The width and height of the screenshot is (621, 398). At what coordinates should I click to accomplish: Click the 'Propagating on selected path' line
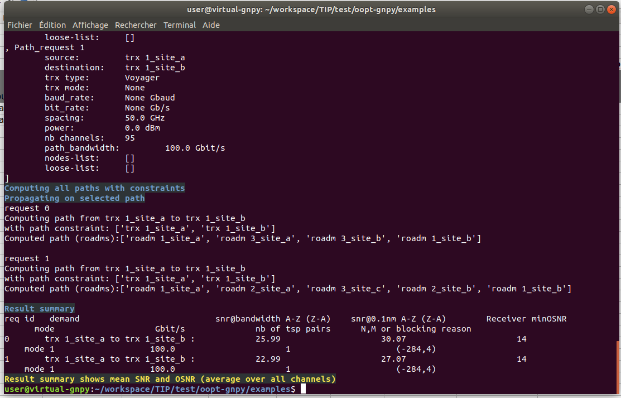(75, 198)
